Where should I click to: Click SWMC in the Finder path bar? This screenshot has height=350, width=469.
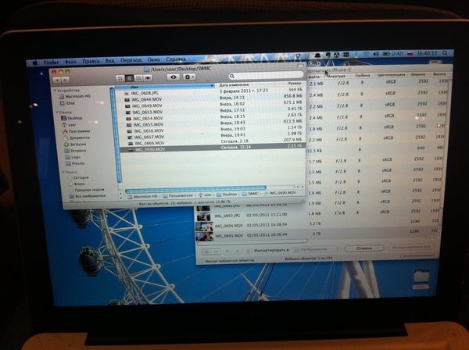[x=250, y=194]
